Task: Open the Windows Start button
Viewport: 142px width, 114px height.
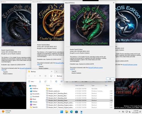Action: point(62,112)
